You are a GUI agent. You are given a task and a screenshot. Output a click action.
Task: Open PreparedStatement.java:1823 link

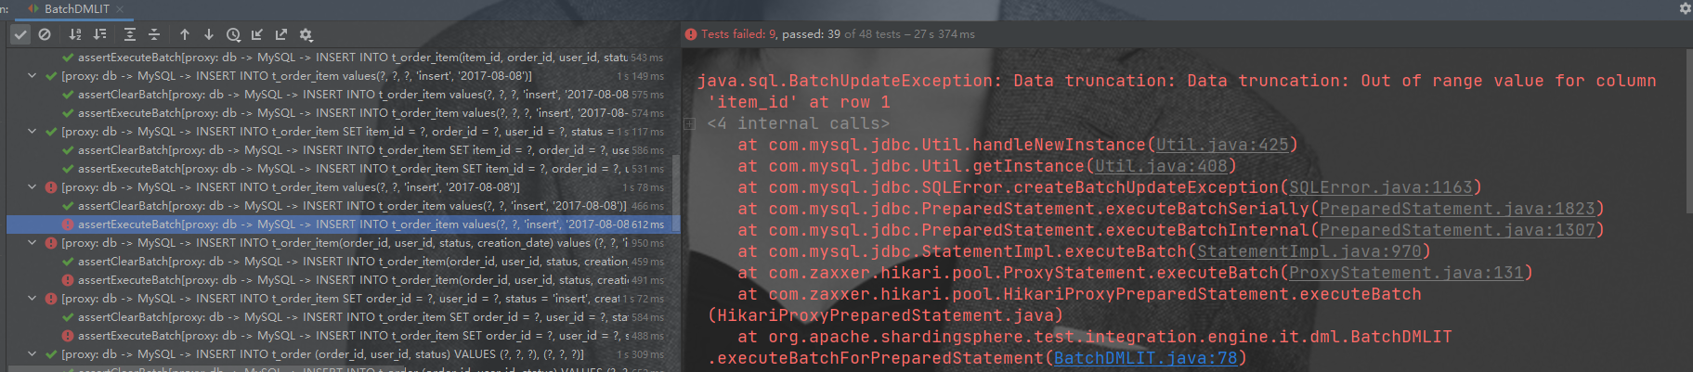click(1456, 209)
